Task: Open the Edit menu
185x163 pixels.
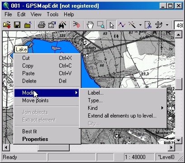Action: tap(21, 14)
